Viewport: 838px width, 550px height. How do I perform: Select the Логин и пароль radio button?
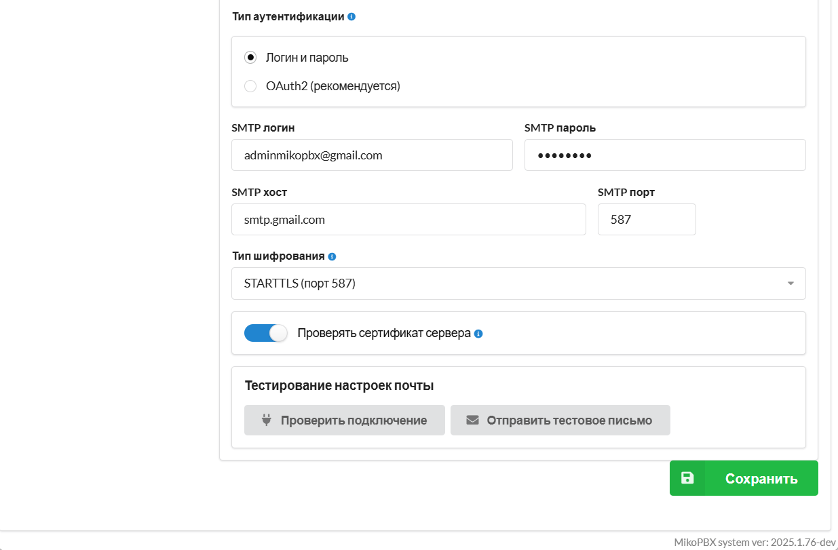click(x=250, y=58)
